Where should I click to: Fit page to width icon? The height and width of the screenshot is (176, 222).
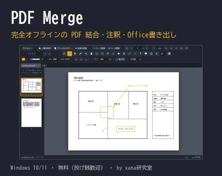[171, 48]
